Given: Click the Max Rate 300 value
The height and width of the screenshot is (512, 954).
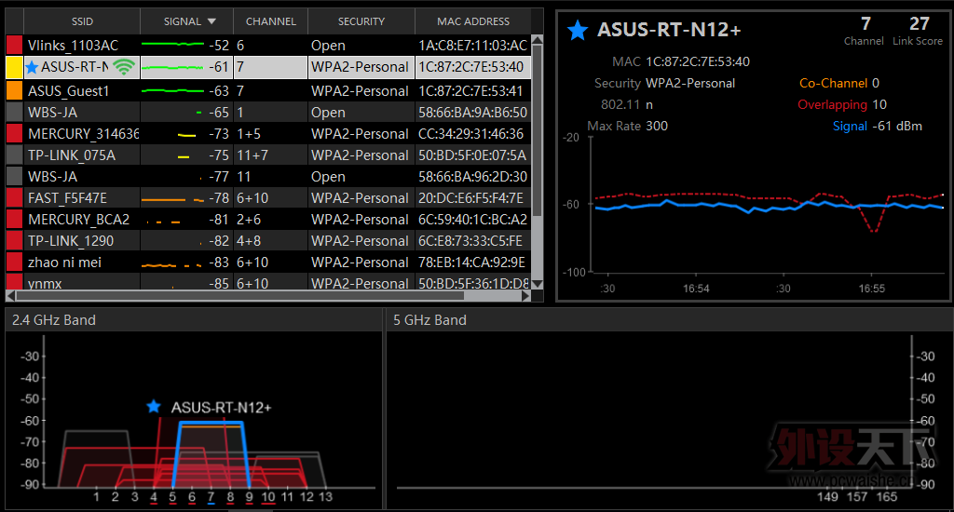Looking at the screenshot, I should (x=657, y=126).
